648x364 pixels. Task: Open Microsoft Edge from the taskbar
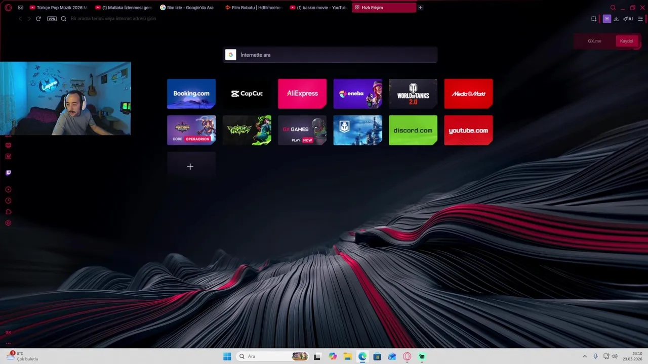click(x=362, y=356)
